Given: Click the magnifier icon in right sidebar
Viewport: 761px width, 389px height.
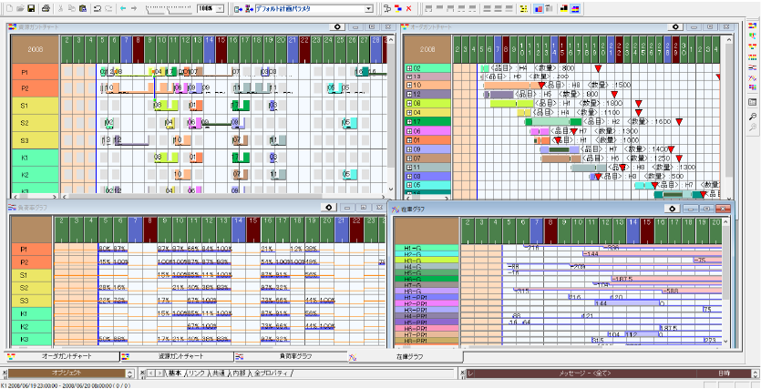Looking at the screenshot, I should coord(753,116).
